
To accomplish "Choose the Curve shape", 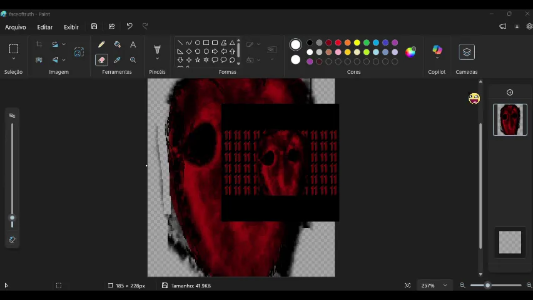I will click(x=189, y=42).
